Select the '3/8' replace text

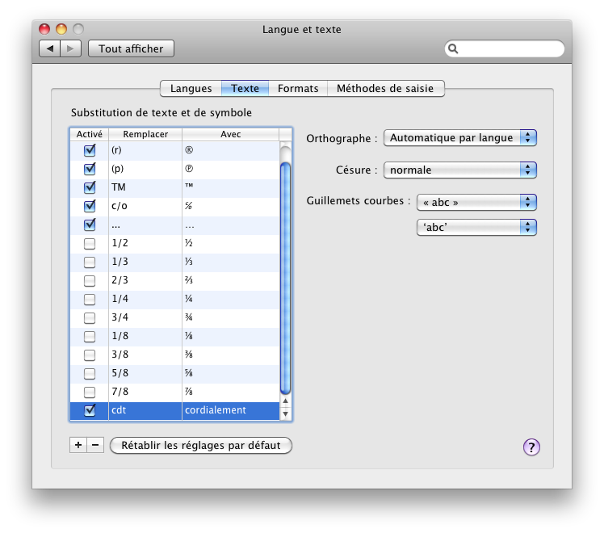(x=120, y=355)
